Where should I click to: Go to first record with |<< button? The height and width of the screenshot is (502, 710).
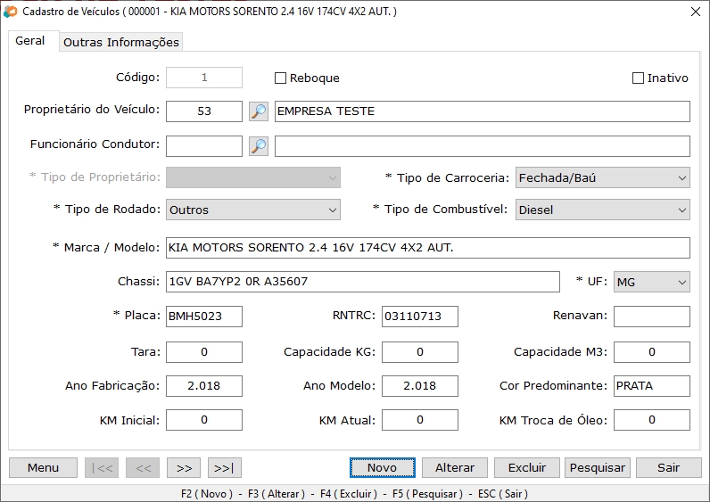(x=101, y=468)
